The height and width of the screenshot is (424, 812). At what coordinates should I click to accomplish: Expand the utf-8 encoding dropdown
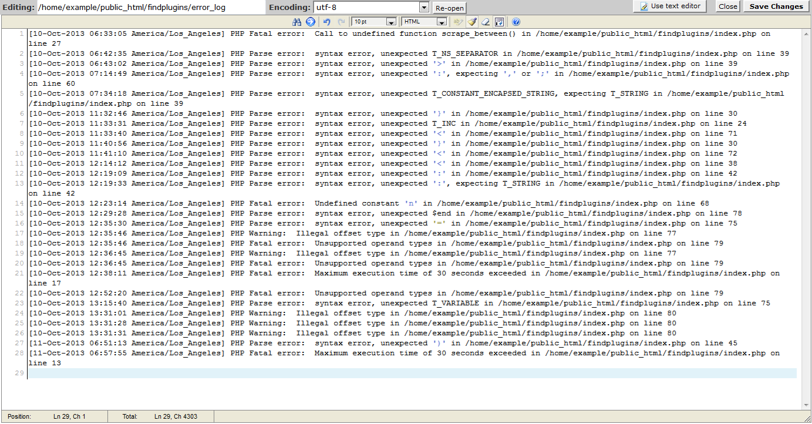(x=424, y=7)
